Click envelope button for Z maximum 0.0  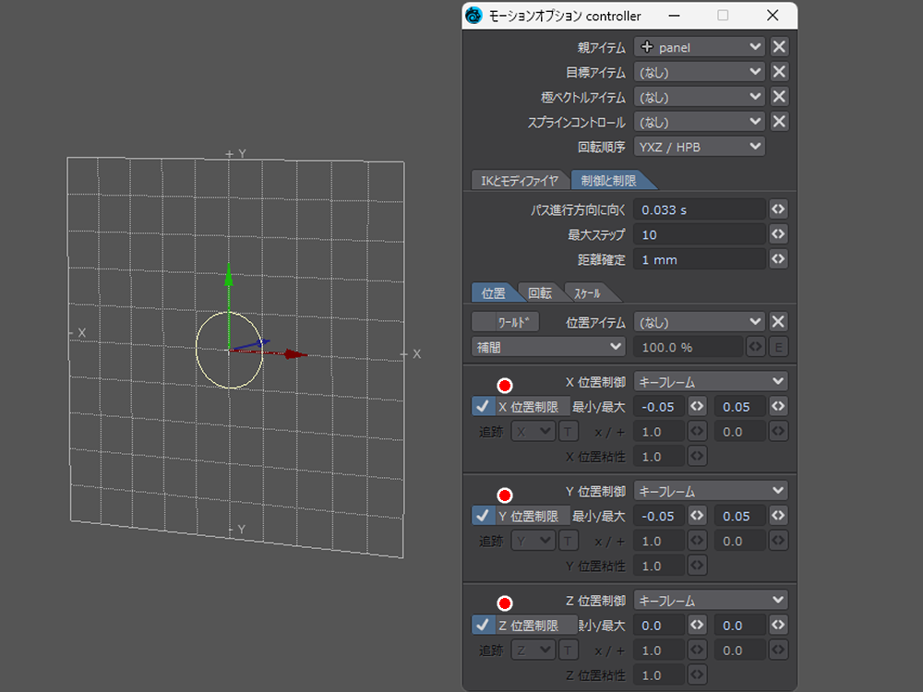pos(778,625)
